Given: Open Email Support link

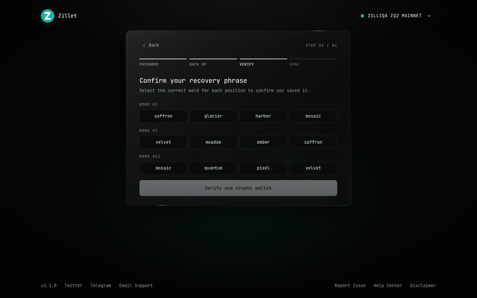Looking at the screenshot, I should point(136,285).
